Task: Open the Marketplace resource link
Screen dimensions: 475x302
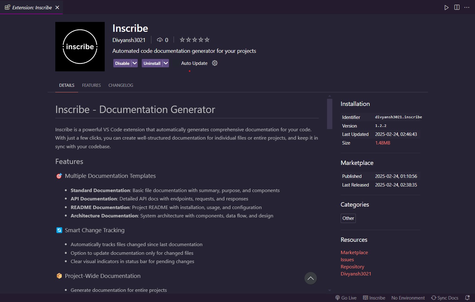Action: (354, 252)
